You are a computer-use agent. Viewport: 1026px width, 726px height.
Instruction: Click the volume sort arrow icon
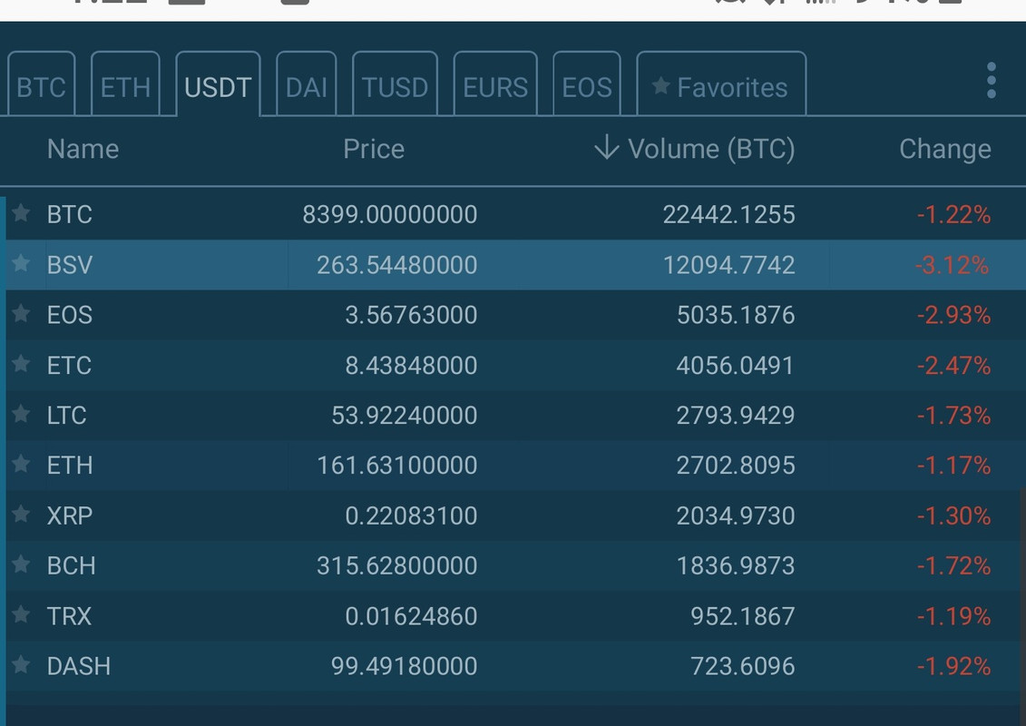tap(607, 147)
